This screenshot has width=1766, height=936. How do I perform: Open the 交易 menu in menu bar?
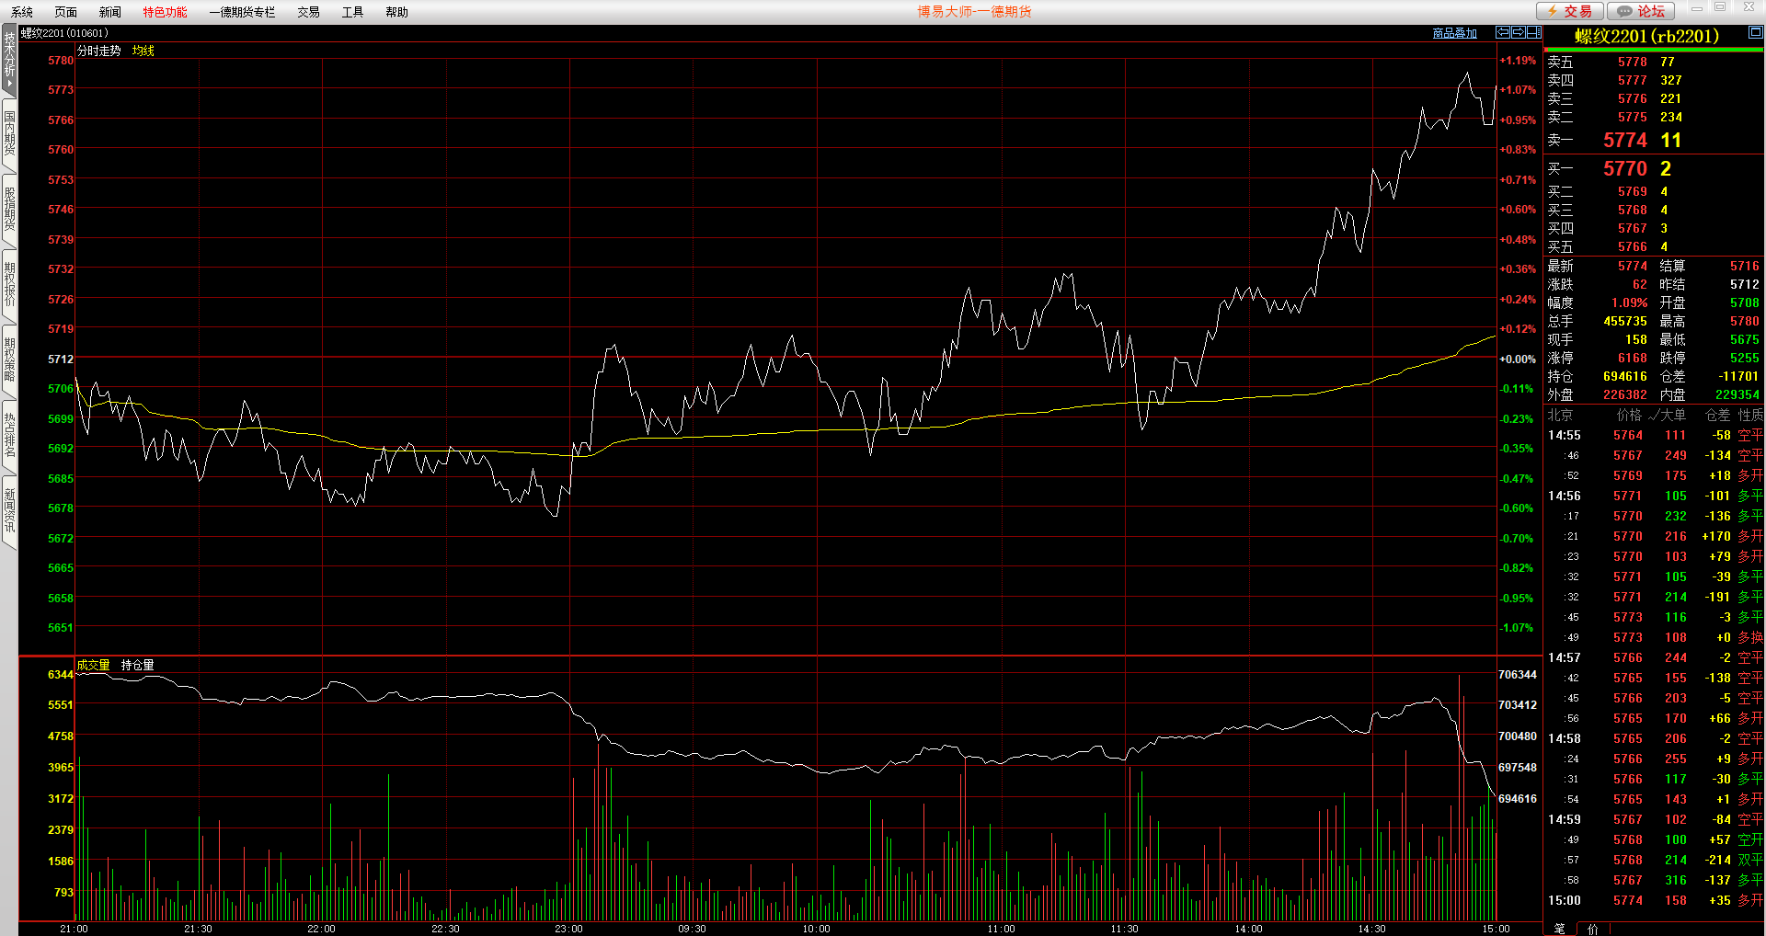coord(309,12)
